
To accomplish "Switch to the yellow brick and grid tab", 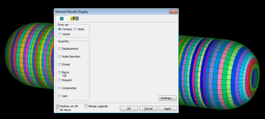I will [75, 18].
